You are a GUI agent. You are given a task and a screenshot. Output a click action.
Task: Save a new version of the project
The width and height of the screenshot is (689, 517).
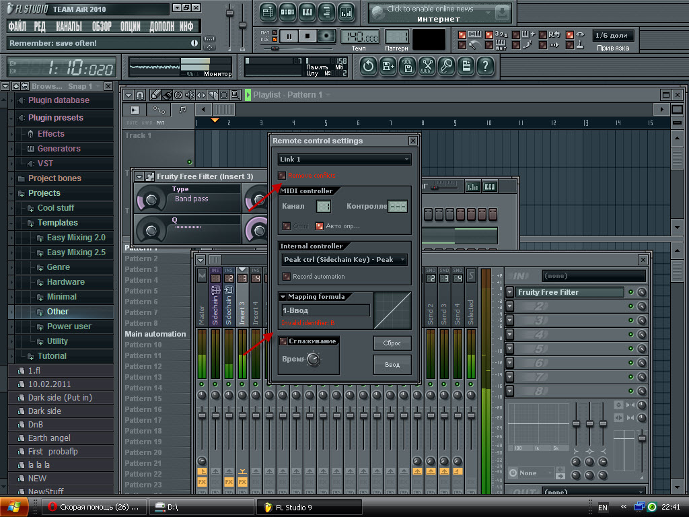coord(388,67)
